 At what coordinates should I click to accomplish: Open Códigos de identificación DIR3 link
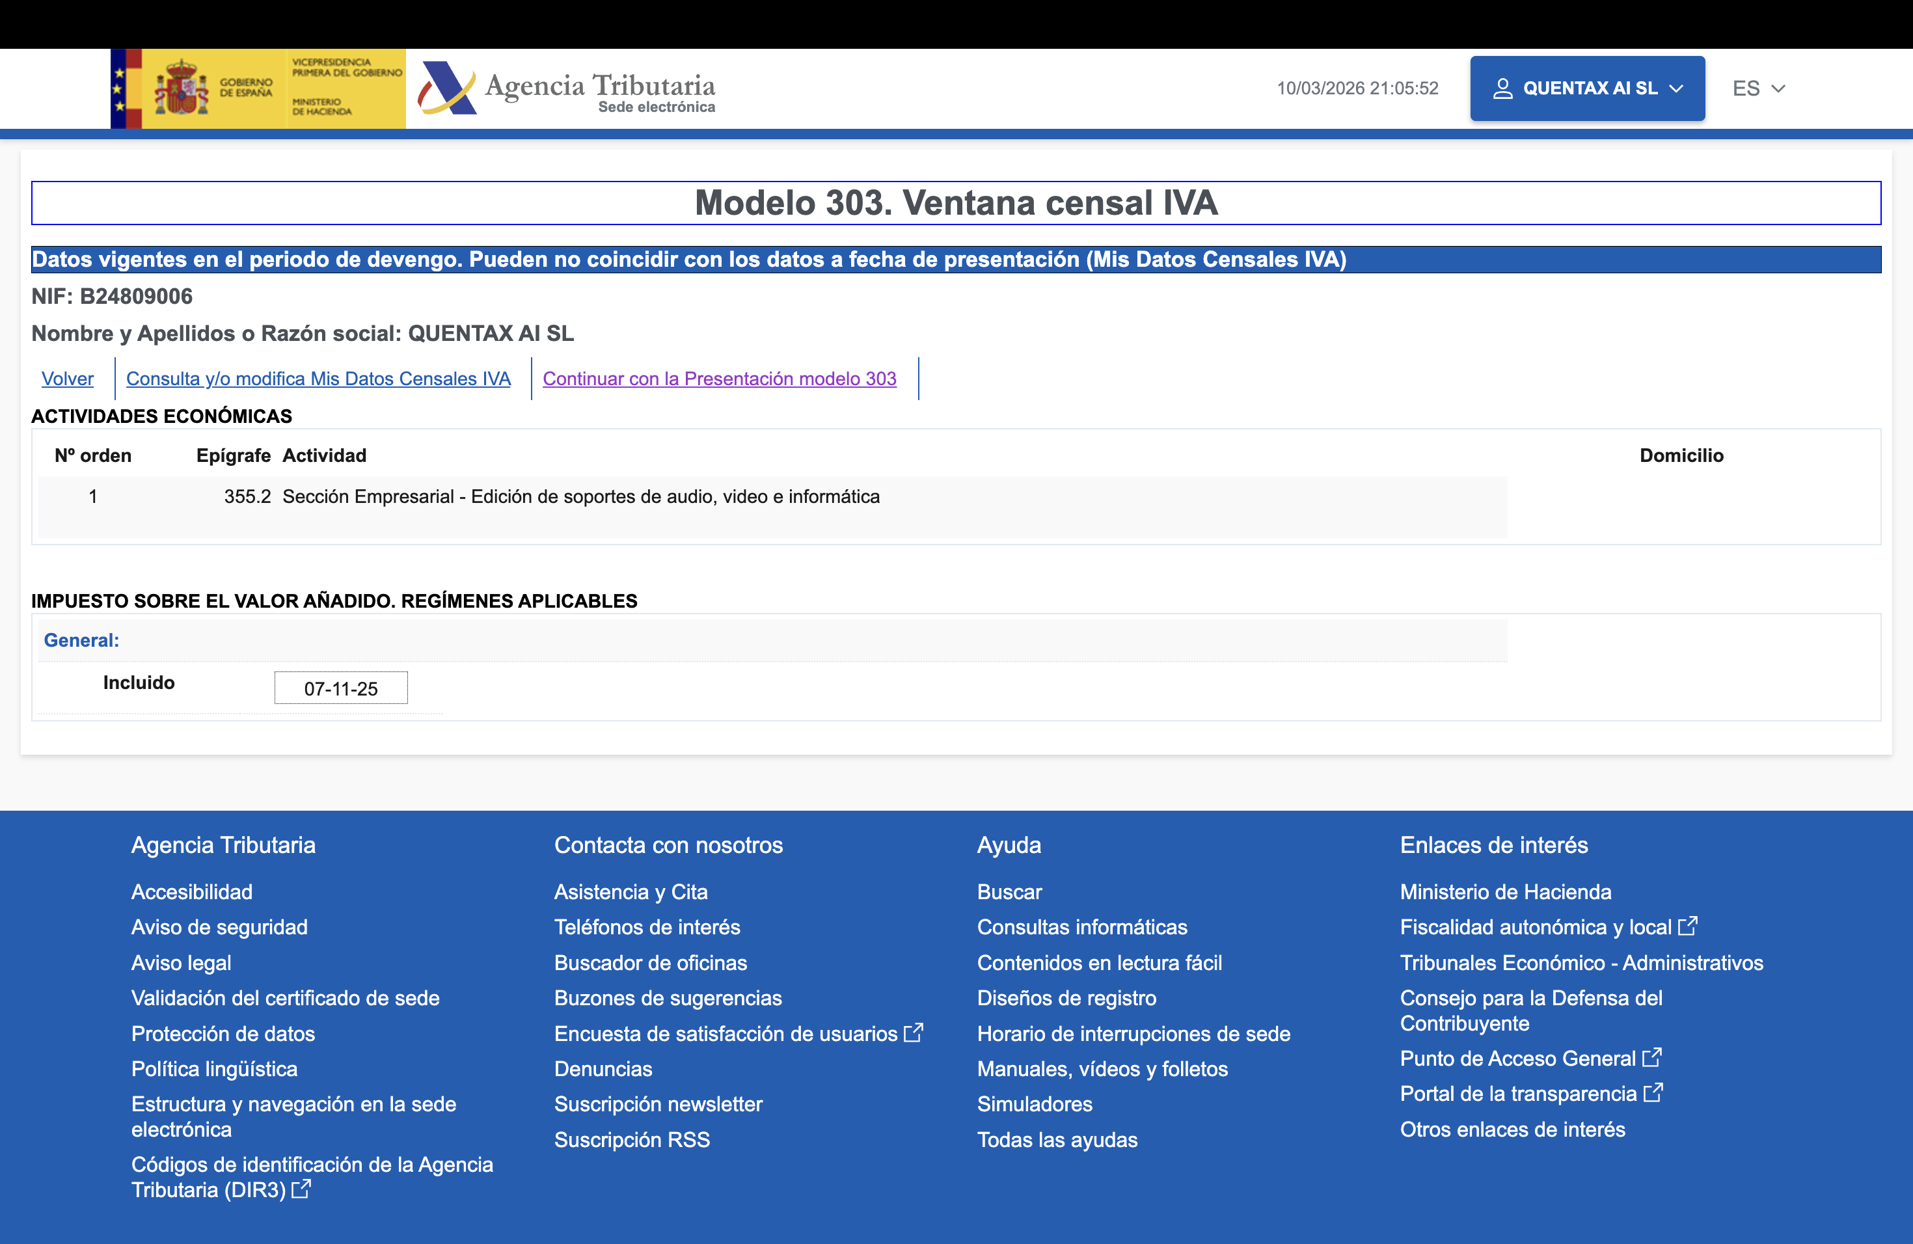click(312, 1176)
